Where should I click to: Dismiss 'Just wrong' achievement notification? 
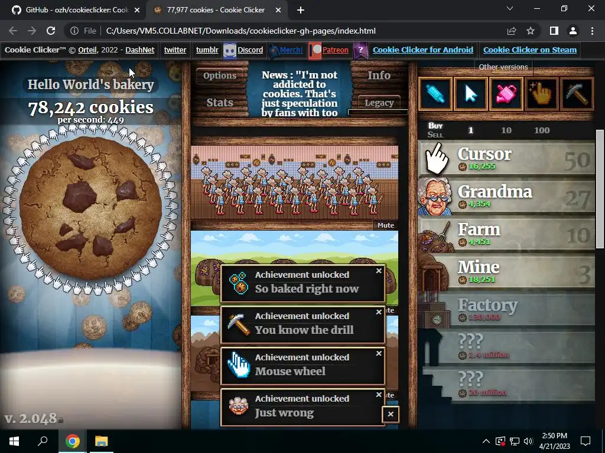(379, 395)
